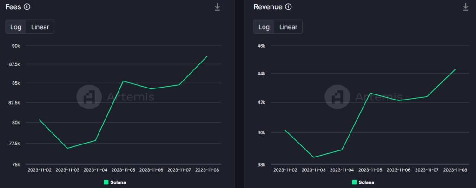Download the Revenue chart data
Image resolution: width=476 pixels, height=188 pixels.
(x=466, y=7)
